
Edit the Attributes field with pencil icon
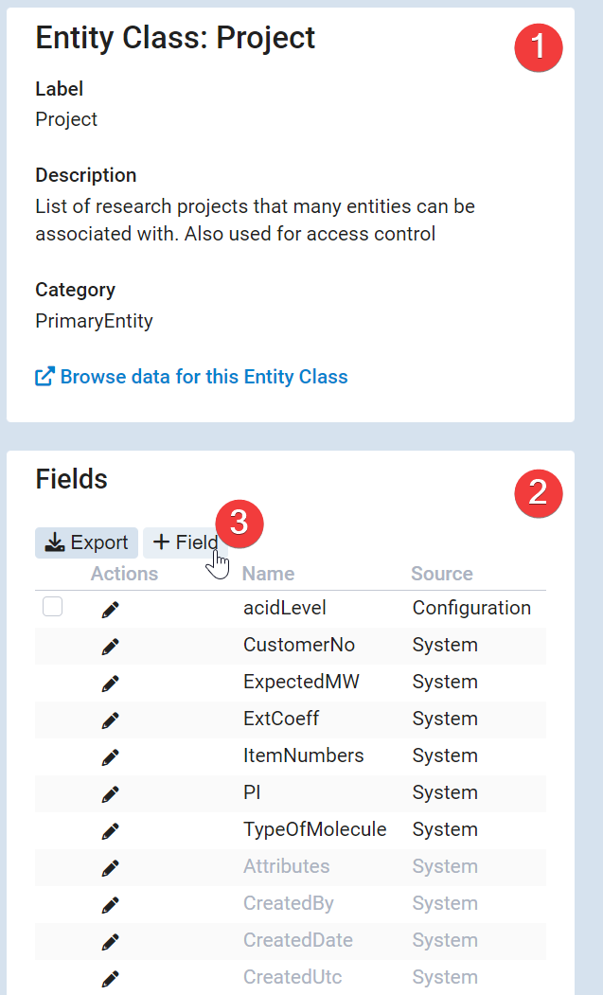pos(111,868)
